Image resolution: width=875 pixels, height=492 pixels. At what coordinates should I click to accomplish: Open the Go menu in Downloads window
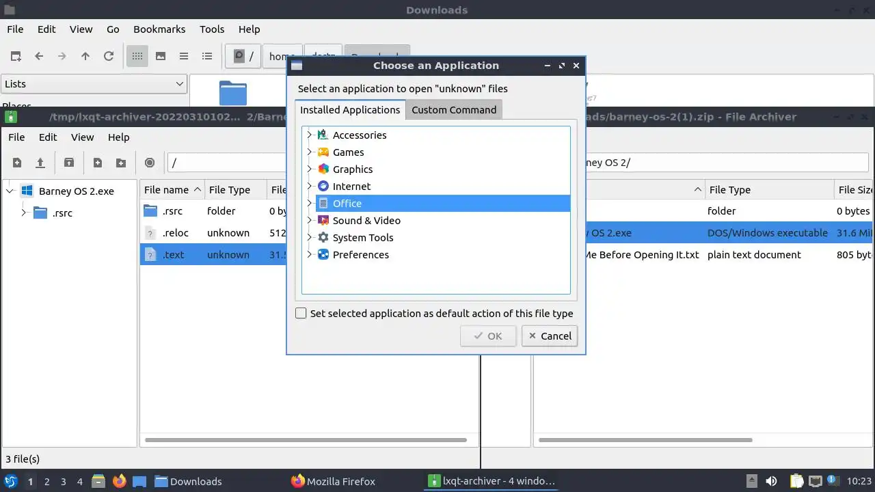pos(113,29)
